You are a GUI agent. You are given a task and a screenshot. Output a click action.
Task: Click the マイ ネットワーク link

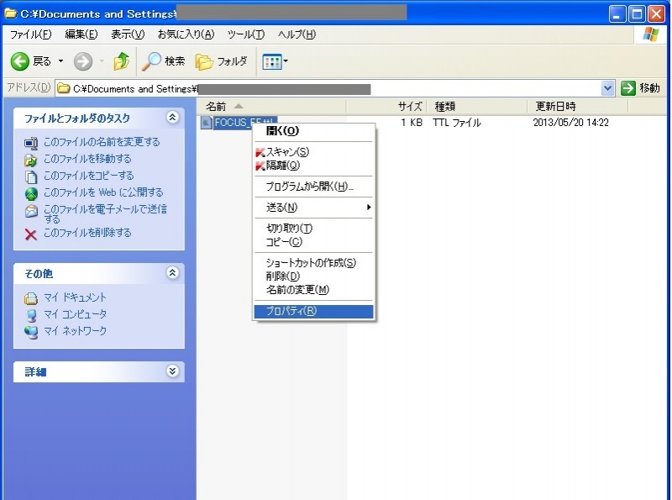[x=75, y=331]
